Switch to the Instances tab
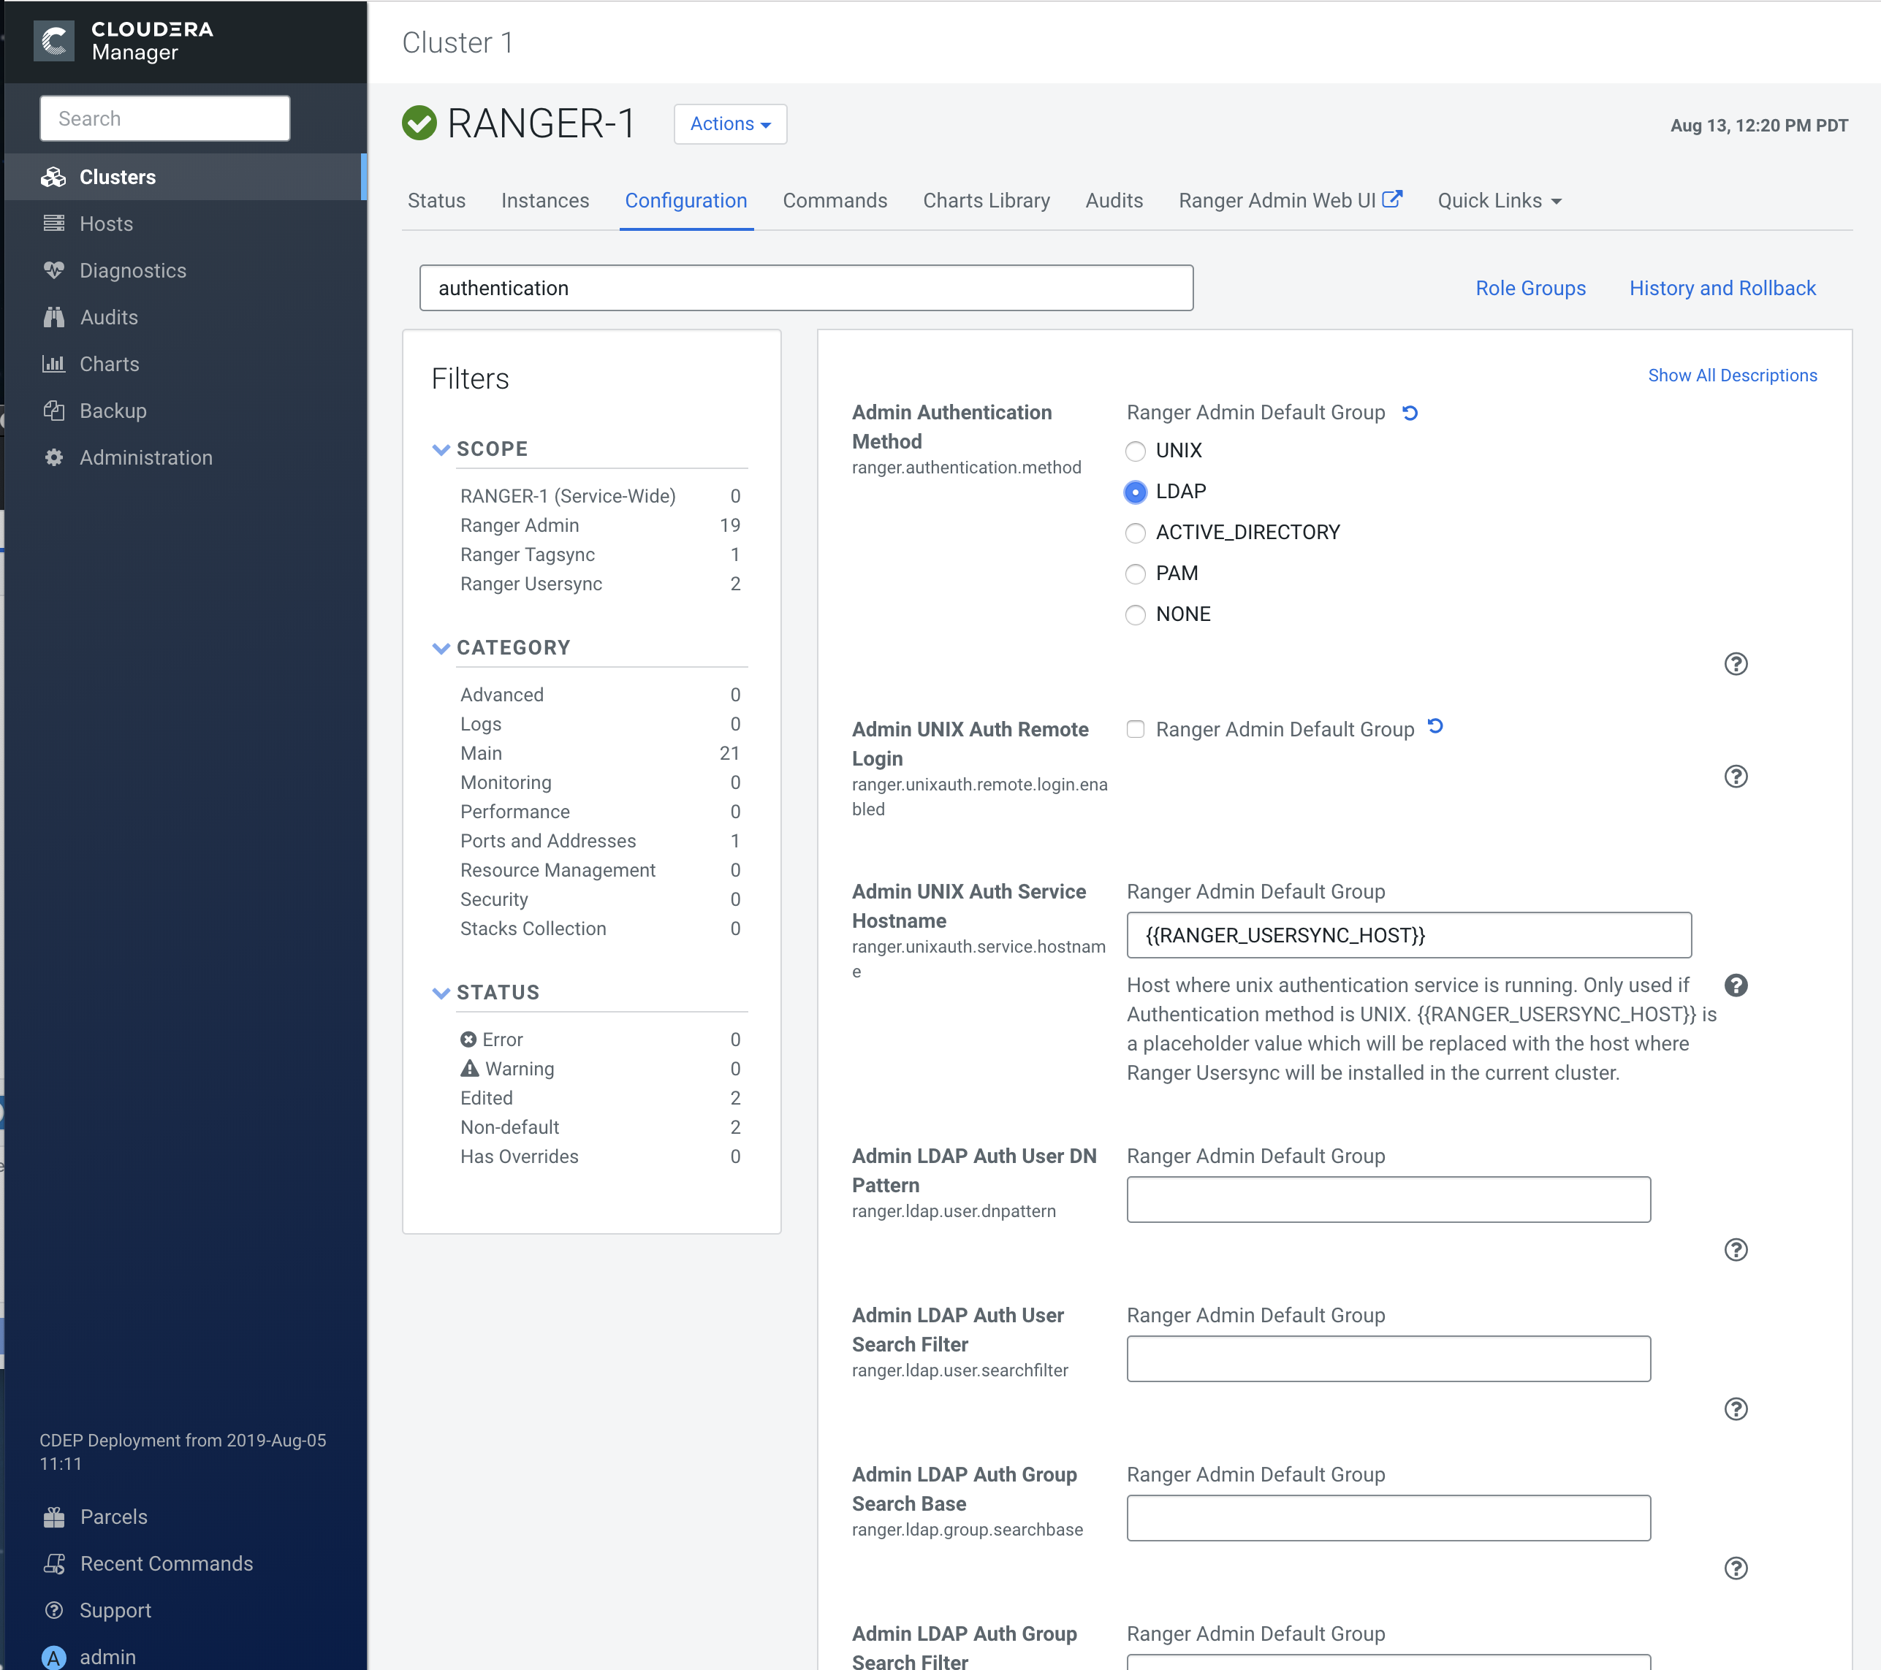The image size is (1881, 1670). pyautogui.click(x=545, y=201)
